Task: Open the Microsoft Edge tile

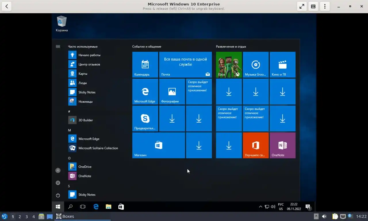Action: coord(145,92)
